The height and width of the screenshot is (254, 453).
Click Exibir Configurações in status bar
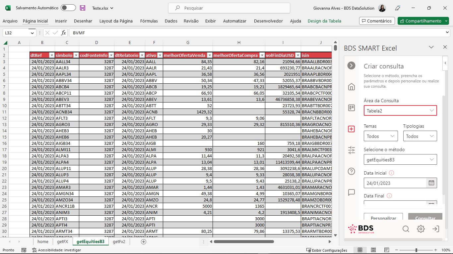pyautogui.click(x=327, y=250)
